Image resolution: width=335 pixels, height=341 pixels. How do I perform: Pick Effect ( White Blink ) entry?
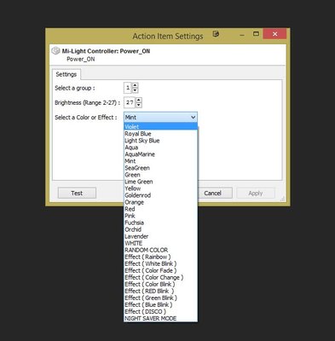pyautogui.click(x=160, y=263)
